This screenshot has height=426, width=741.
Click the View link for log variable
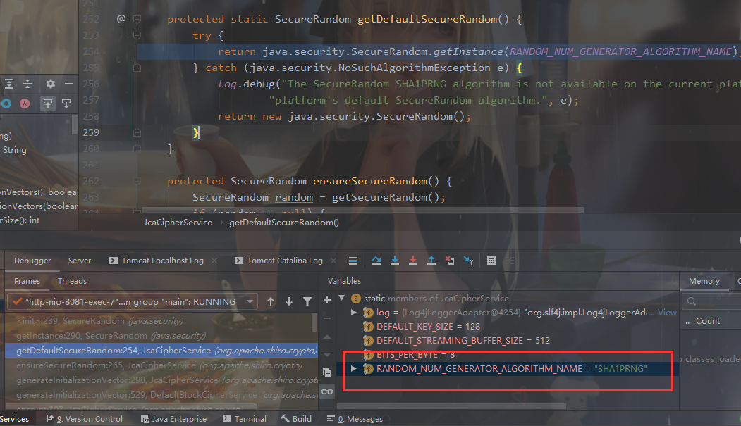(x=667, y=313)
